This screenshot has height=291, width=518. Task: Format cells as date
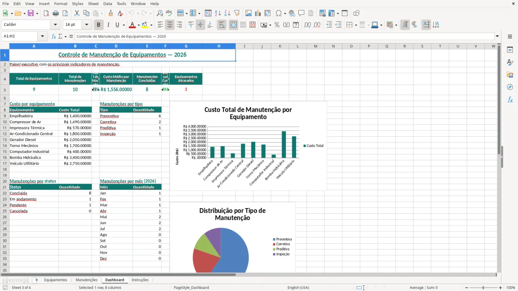(296, 25)
